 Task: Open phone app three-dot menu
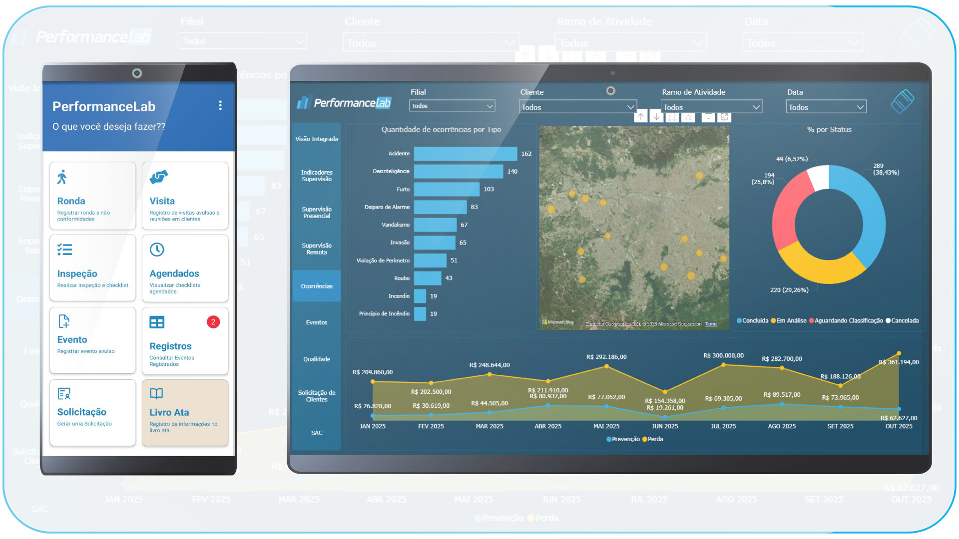(x=220, y=105)
